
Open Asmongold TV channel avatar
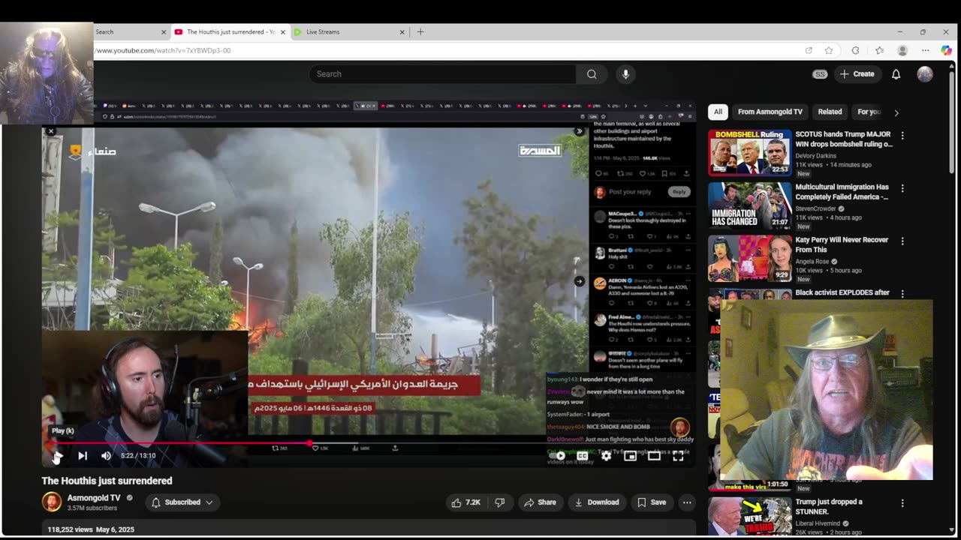[52, 502]
